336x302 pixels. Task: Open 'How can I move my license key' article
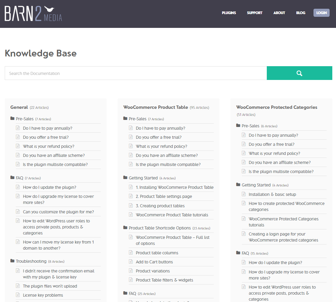58,245
